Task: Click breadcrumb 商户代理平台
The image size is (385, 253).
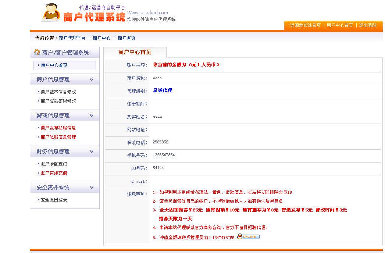Action: (72, 38)
